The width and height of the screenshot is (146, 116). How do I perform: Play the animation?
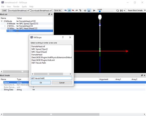click(x=94, y=10)
